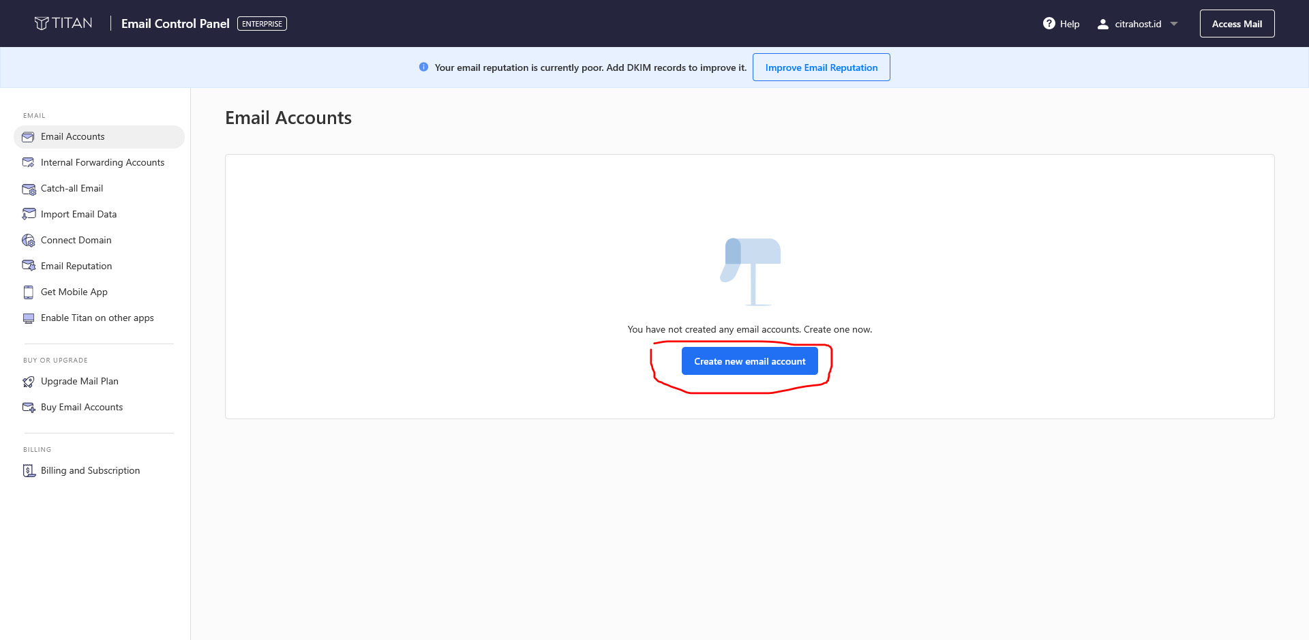Select the Connect Domain globe icon

point(28,240)
